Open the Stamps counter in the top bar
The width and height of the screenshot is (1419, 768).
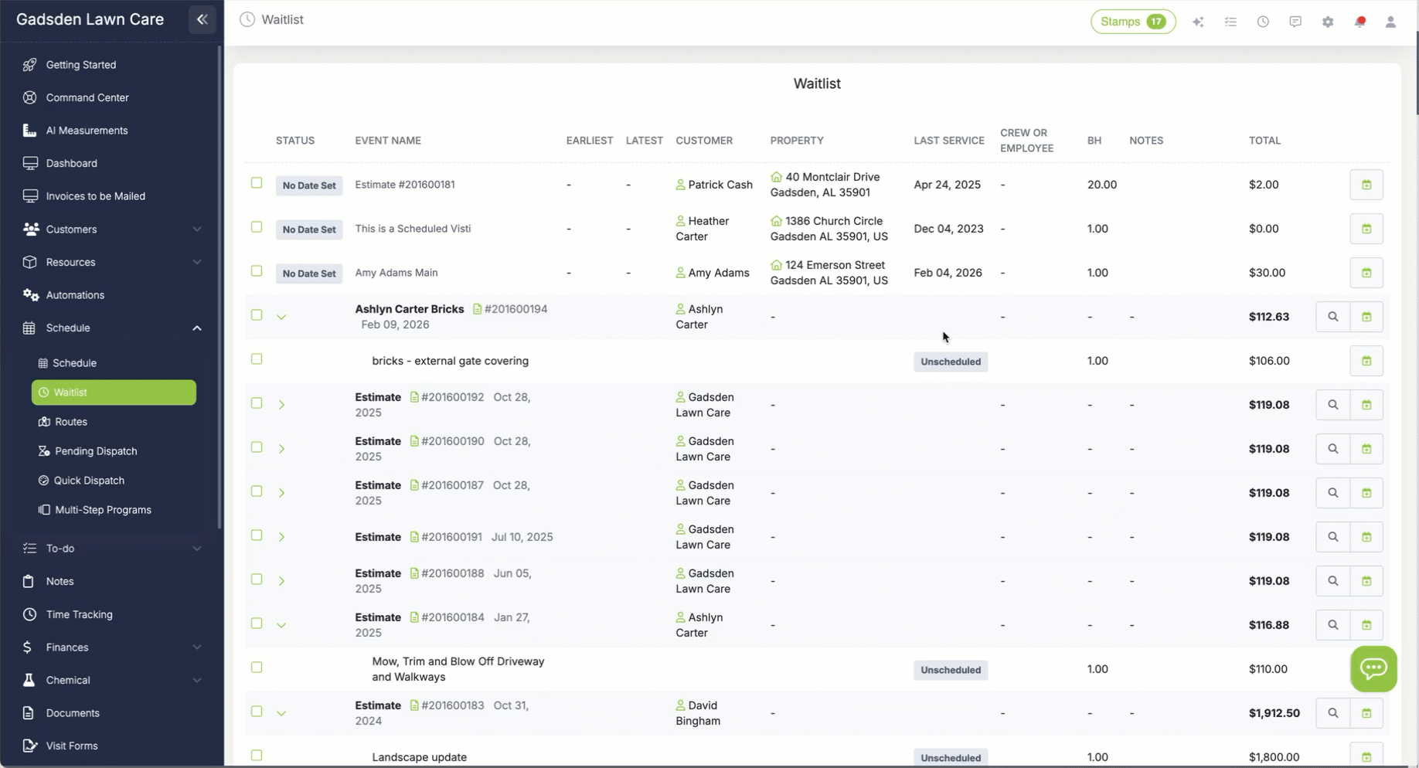(1131, 21)
